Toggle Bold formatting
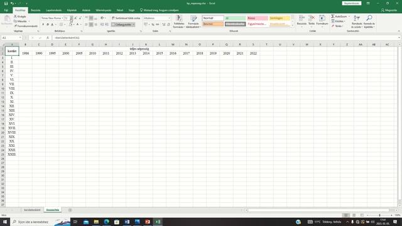 [x=43, y=24]
